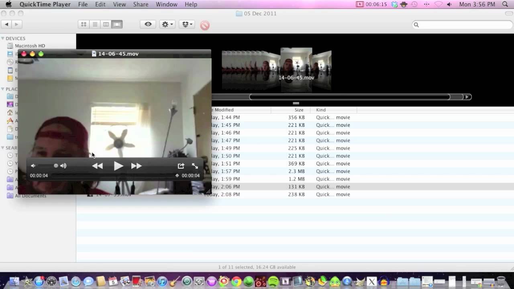Enter QuickTime full screen mode
The image size is (514, 289).
click(x=195, y=166)
